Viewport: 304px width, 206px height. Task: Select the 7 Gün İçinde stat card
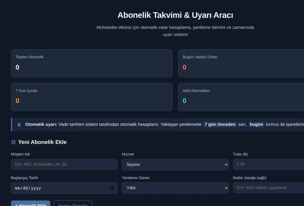coord(92,97)
